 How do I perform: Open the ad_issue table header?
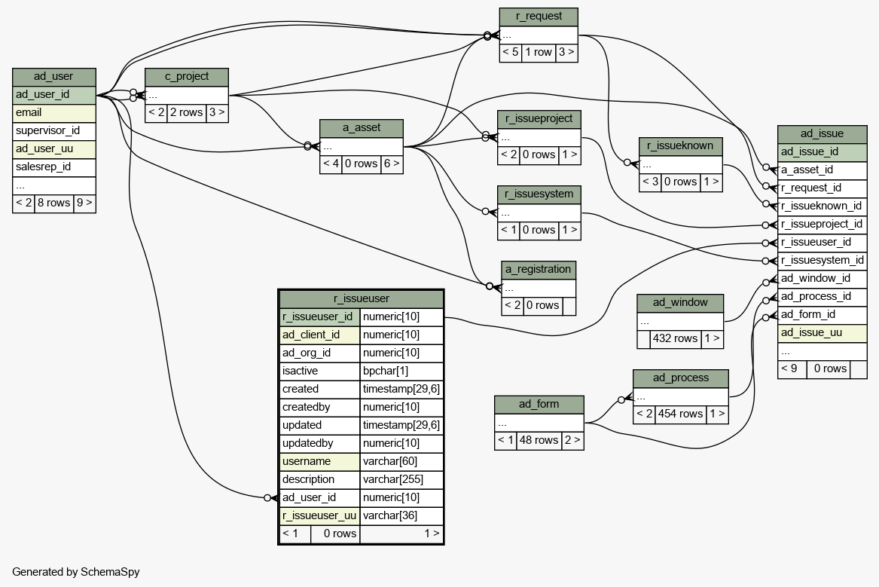823,134
